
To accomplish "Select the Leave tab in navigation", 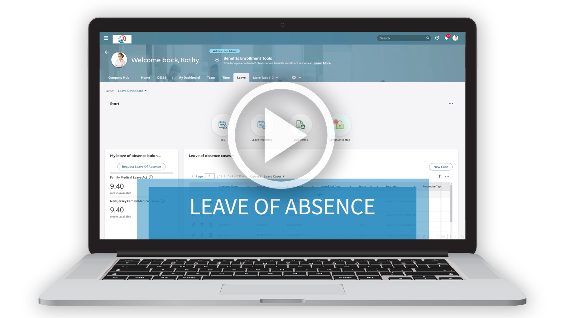I will [241, 77].
